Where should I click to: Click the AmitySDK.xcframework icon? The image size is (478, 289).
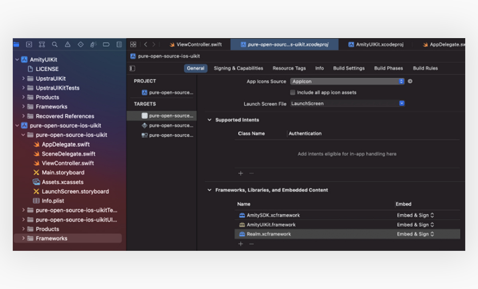(x=242, y=215)
